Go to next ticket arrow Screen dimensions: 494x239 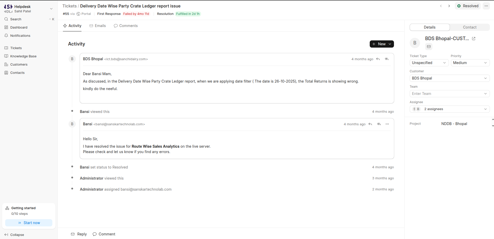coord(449,6)
